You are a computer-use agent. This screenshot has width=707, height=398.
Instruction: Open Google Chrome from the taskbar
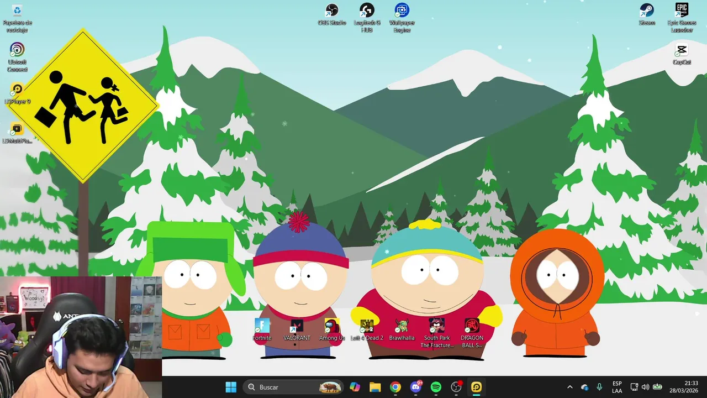click(395, 387)
